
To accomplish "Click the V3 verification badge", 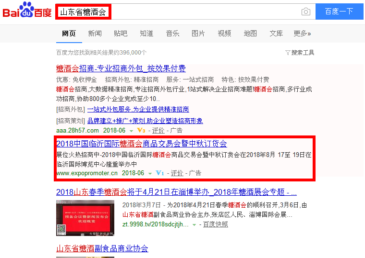I will (141, 130).
